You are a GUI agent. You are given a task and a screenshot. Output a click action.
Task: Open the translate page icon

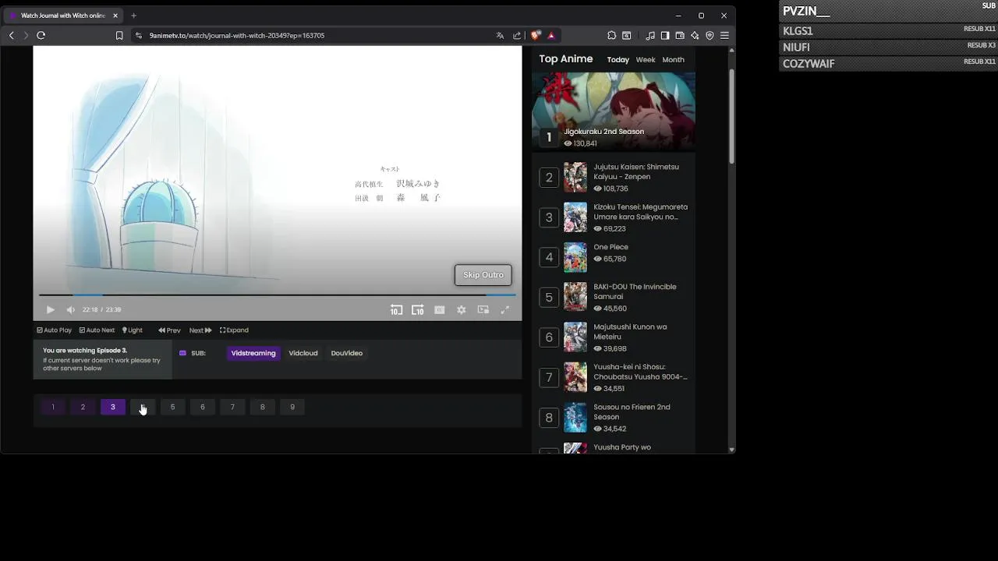[500, 35]
